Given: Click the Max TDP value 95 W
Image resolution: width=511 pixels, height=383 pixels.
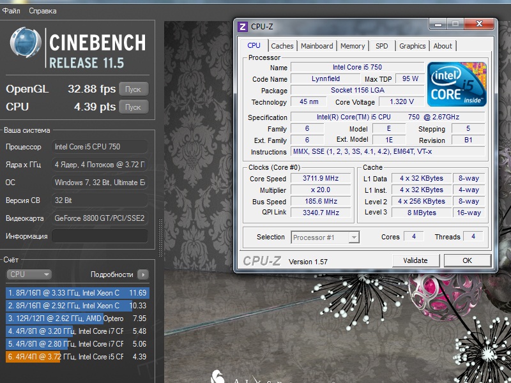Looking at the screenshot, I should (410, 79).
